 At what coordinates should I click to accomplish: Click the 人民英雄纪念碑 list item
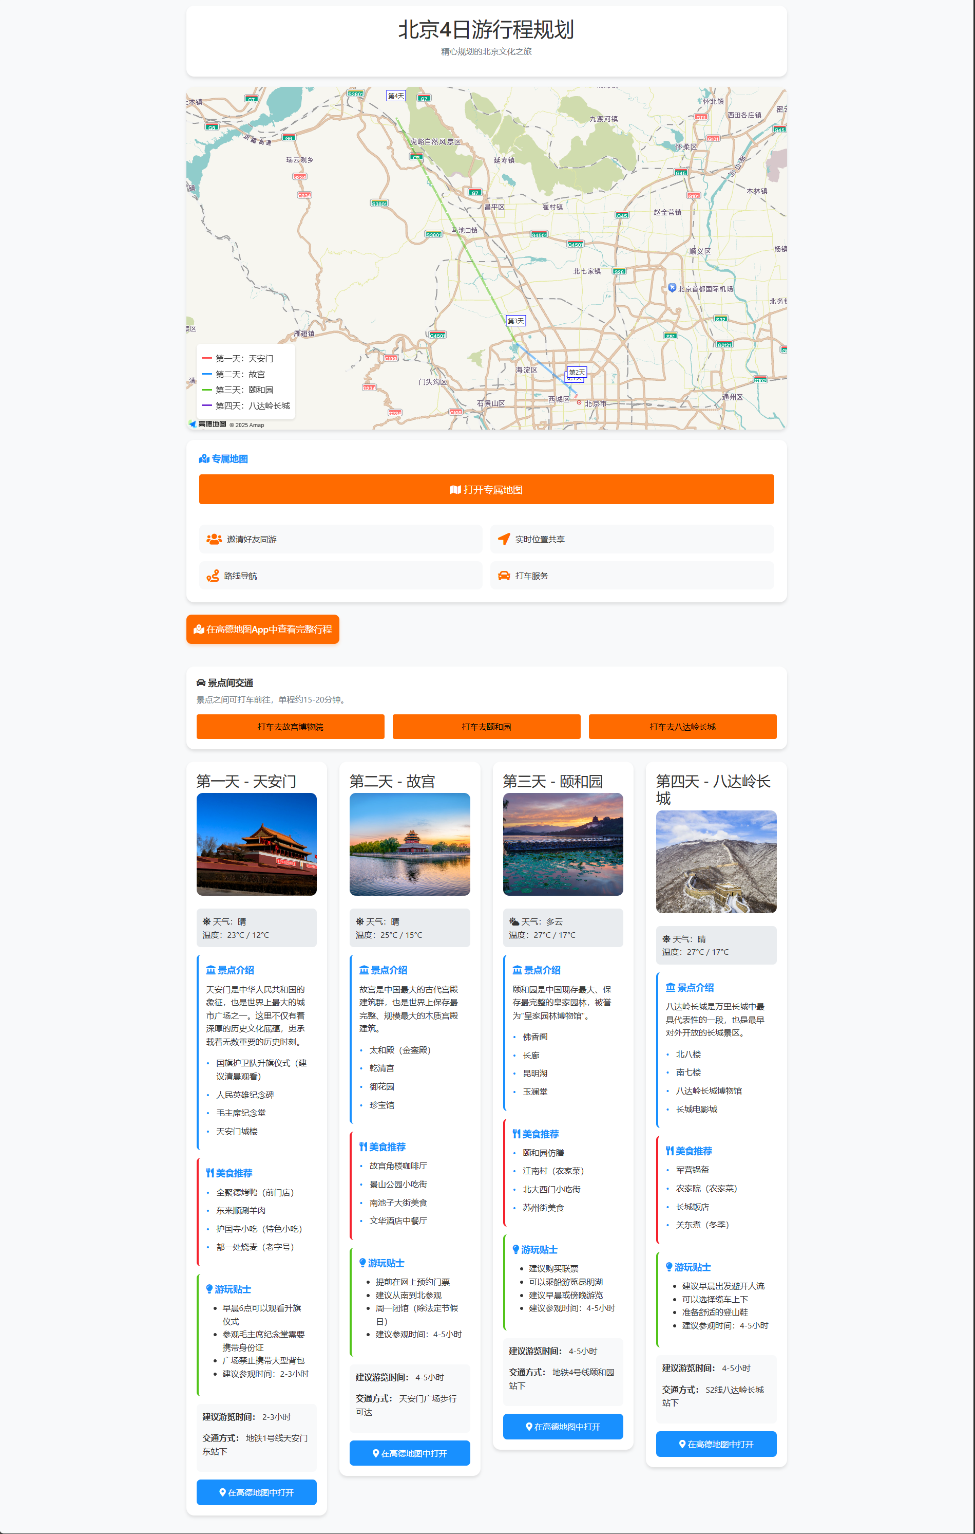tap(245, 1095)
